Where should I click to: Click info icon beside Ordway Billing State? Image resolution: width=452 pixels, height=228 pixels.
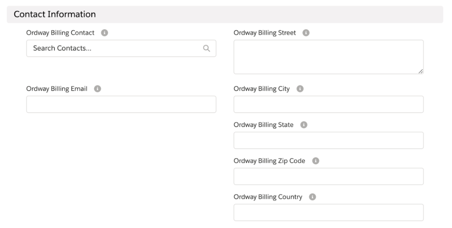click(304, 125)
